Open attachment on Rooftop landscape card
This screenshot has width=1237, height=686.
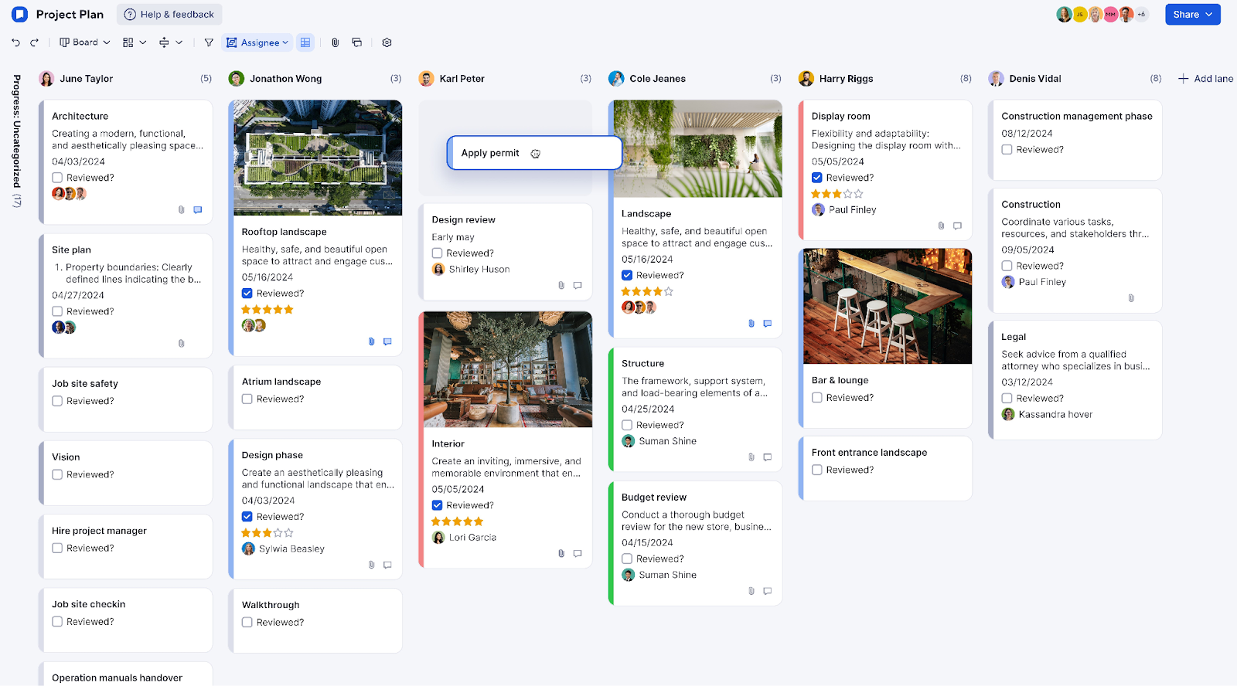(x=371, y=341)
